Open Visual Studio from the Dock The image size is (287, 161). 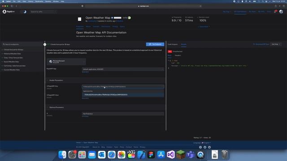[171, 155]
